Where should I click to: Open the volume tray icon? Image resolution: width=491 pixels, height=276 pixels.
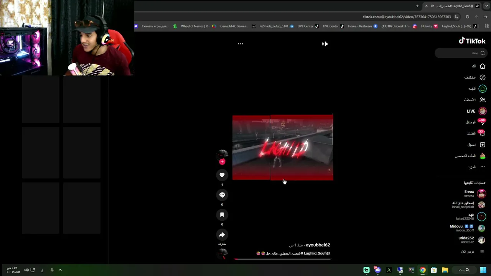(x=26, y=270)
